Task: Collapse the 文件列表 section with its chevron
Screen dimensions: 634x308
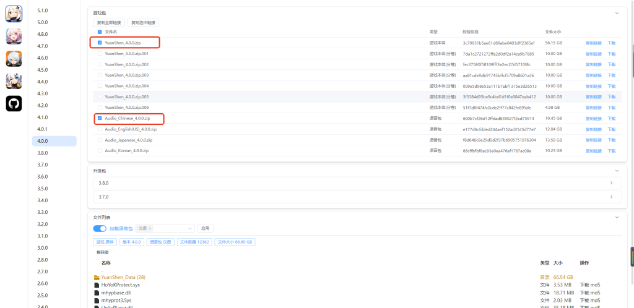Action: click(x=617, y=217)
